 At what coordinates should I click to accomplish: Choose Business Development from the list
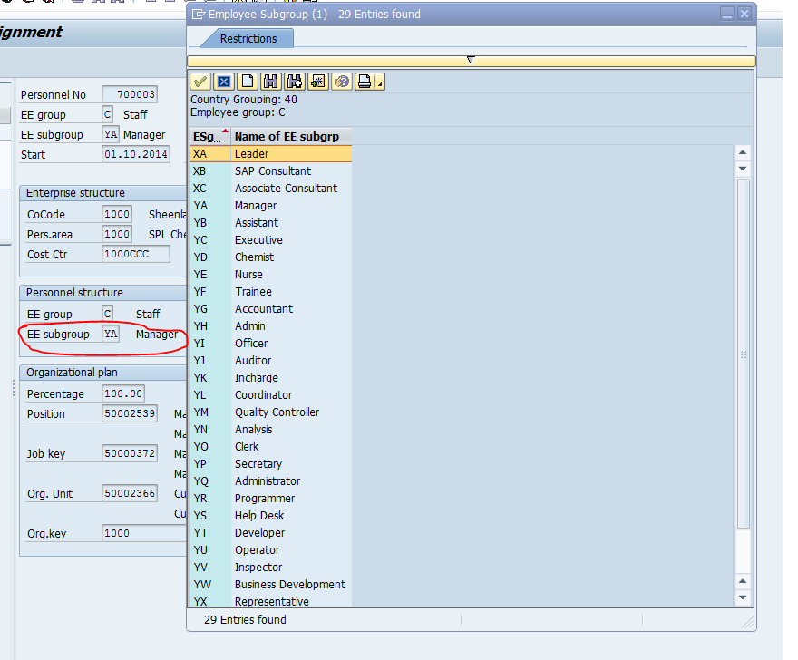pos(289,585)
